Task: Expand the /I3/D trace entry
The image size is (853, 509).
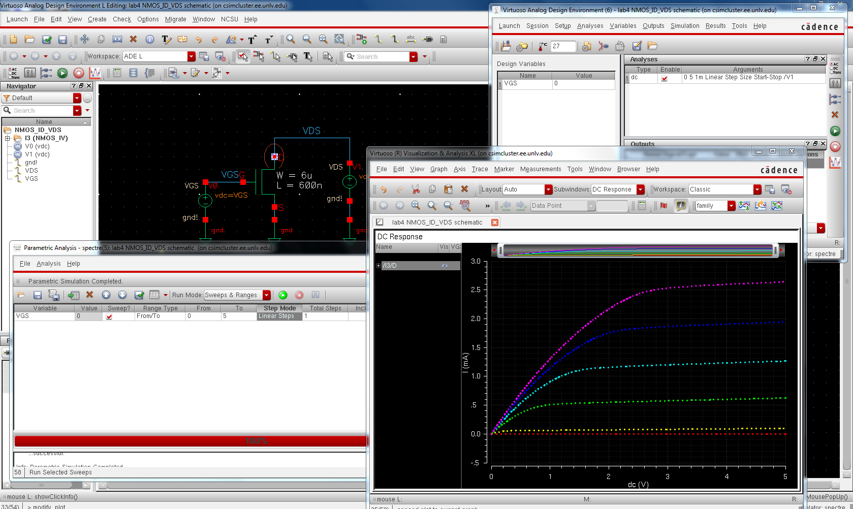Action: [378, 266]
